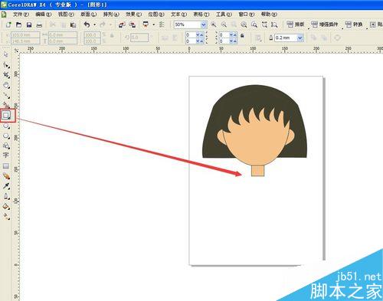Click the Export icon
The width and height of the screenshot is (383, 301).
pos(132,25)
